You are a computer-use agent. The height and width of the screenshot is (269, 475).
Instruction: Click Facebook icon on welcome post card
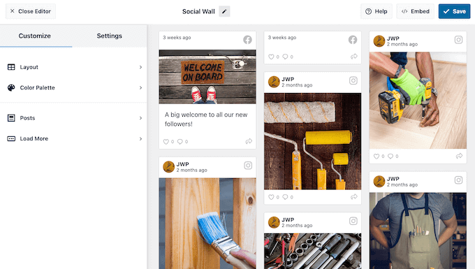pos(247,40)
